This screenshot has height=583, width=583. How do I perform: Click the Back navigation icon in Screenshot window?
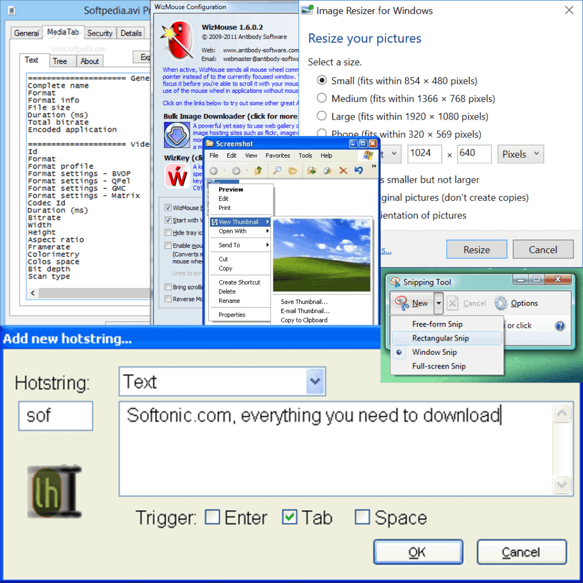click(214, 170)
